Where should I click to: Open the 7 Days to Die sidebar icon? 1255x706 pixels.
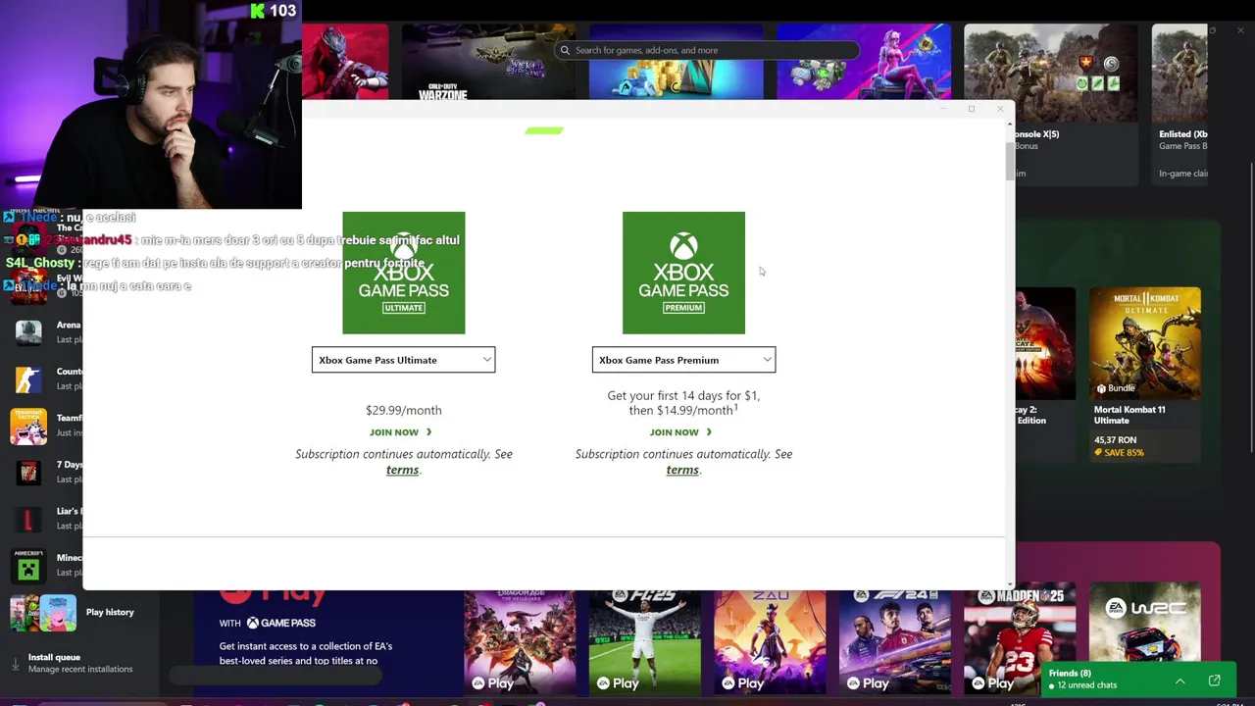tap(28, 473)
